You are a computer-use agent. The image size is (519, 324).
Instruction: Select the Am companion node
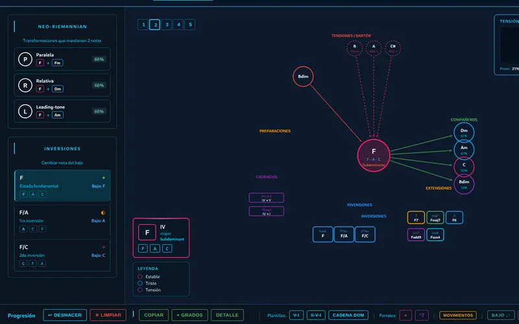(x=464, y=150)
